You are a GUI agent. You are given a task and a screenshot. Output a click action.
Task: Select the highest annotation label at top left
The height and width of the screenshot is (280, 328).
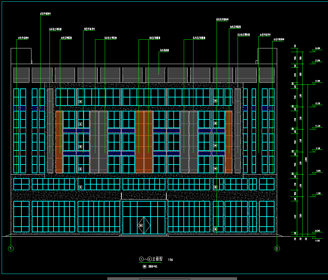[45, 14]
